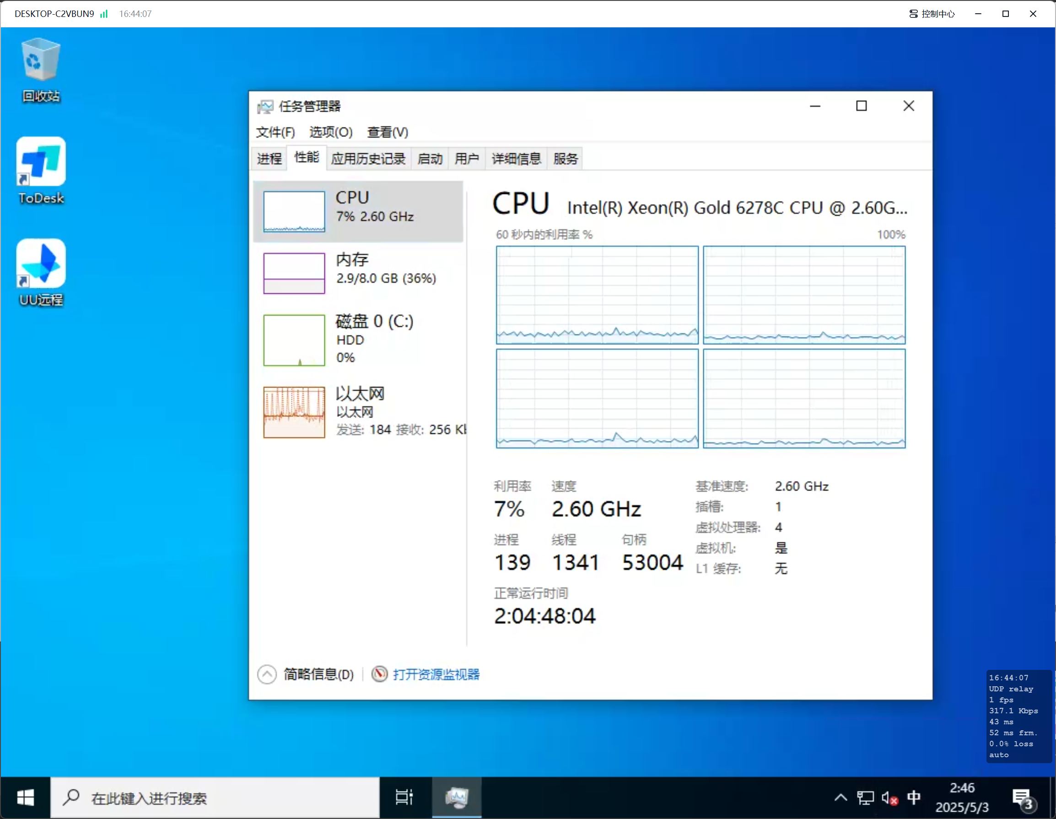Open the ToDesk desktop shortcut
The image size is (1056, 819).
pos(41,162)
